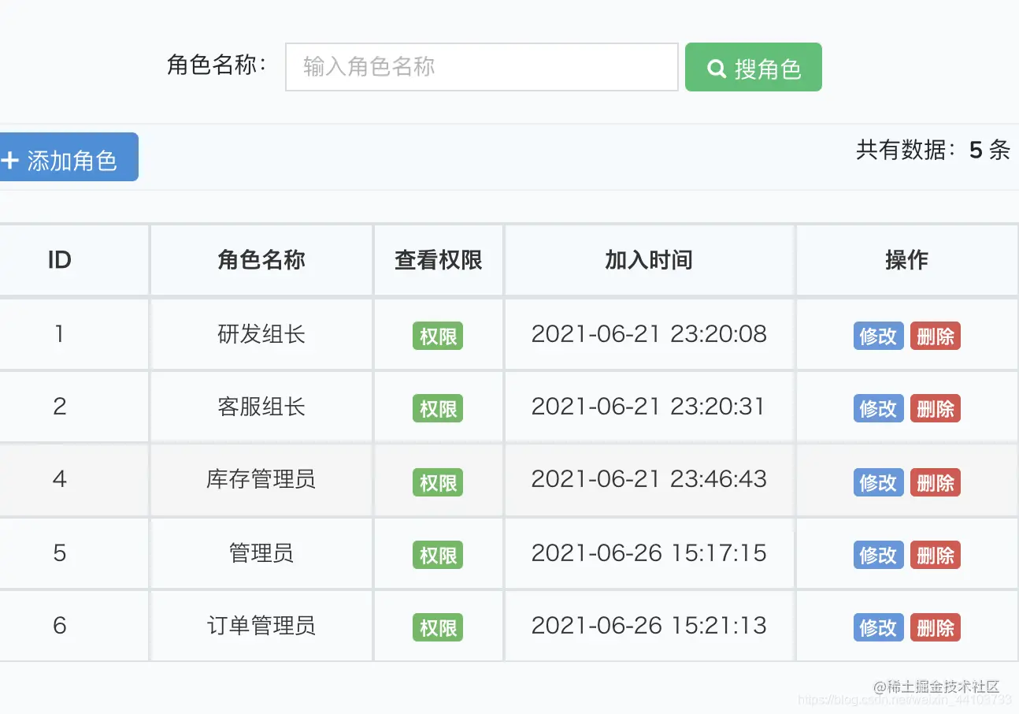Click the 角色名称 input field

(x=481, y=68)
